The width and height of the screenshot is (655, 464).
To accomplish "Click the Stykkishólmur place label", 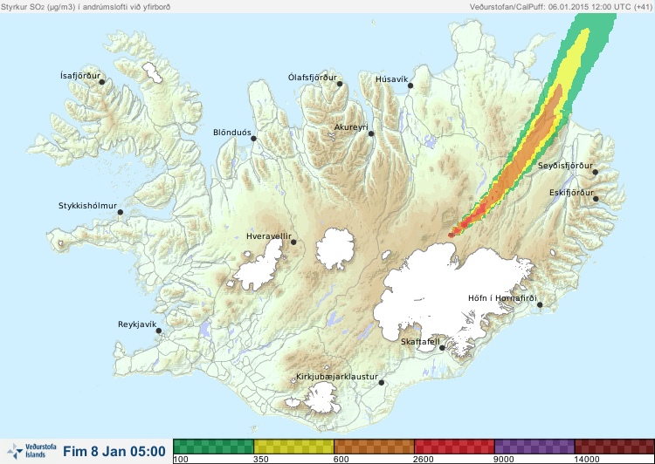I will [87, 206].
